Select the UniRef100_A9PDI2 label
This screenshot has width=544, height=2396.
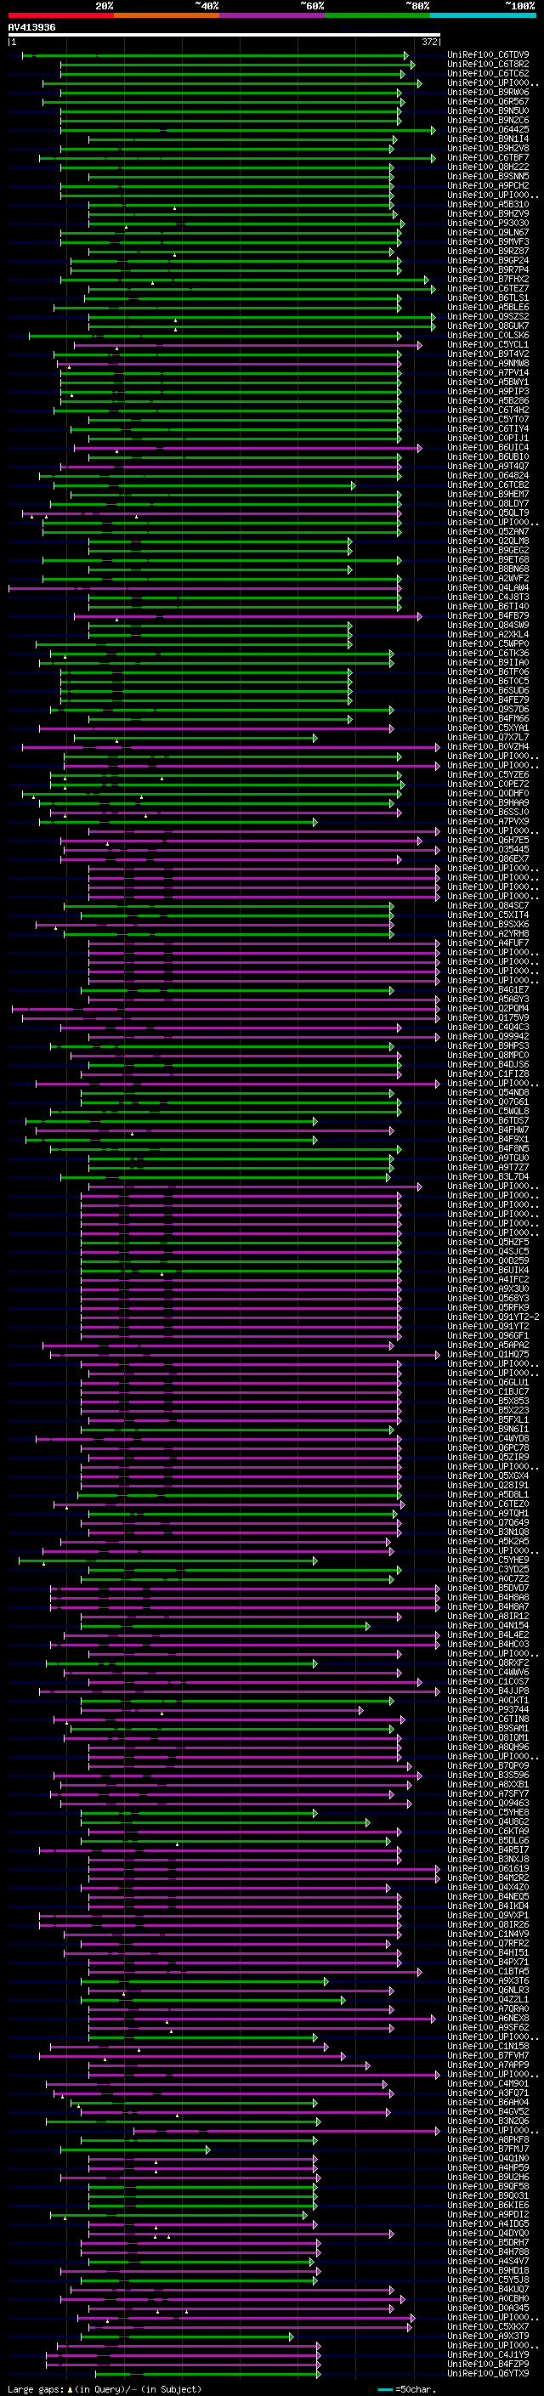point(487,2215)
